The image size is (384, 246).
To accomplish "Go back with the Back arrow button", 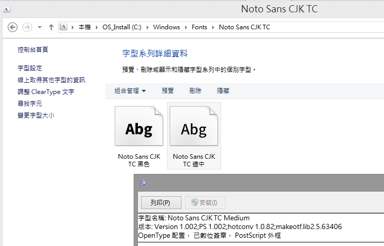I will coord(12,27).
